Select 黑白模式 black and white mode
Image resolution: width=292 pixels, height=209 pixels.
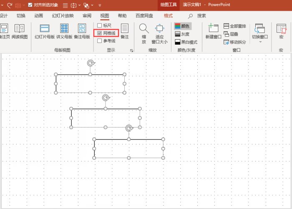click(x=186, y=42)
